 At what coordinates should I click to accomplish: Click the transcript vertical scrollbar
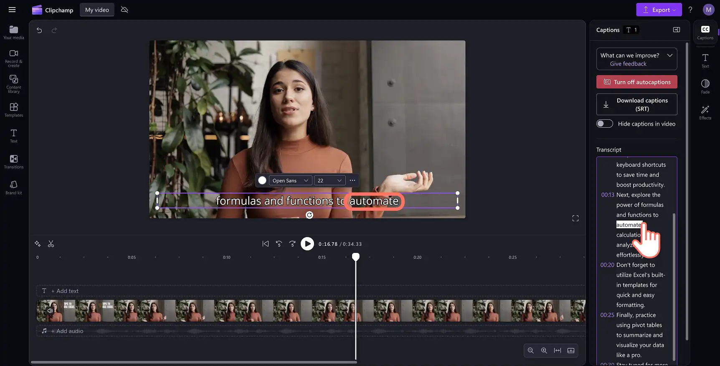(x=674, y=286)
